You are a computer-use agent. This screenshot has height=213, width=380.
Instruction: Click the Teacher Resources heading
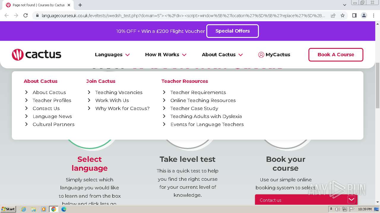(185, 81)
